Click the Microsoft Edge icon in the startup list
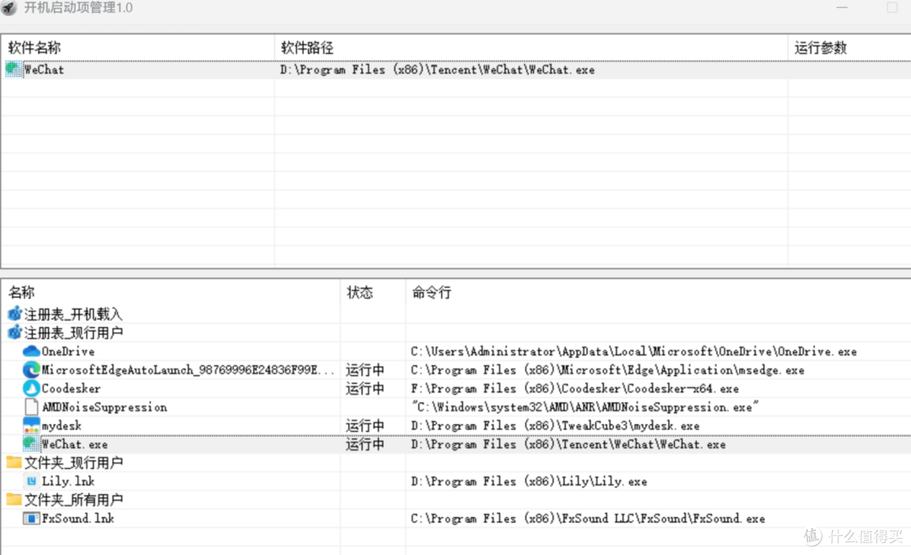 [31, 369]
